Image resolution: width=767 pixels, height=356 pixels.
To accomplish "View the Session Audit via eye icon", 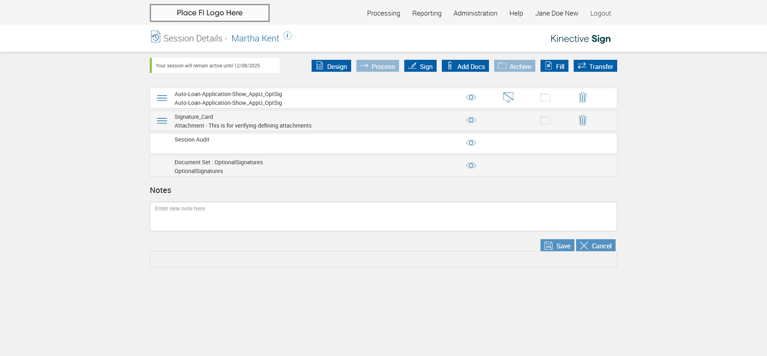I will coord(471,143).
